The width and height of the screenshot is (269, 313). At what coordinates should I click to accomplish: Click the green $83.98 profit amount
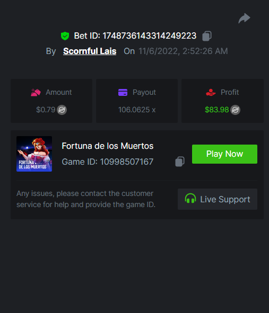pyautogui.click(x=217, y=110)
